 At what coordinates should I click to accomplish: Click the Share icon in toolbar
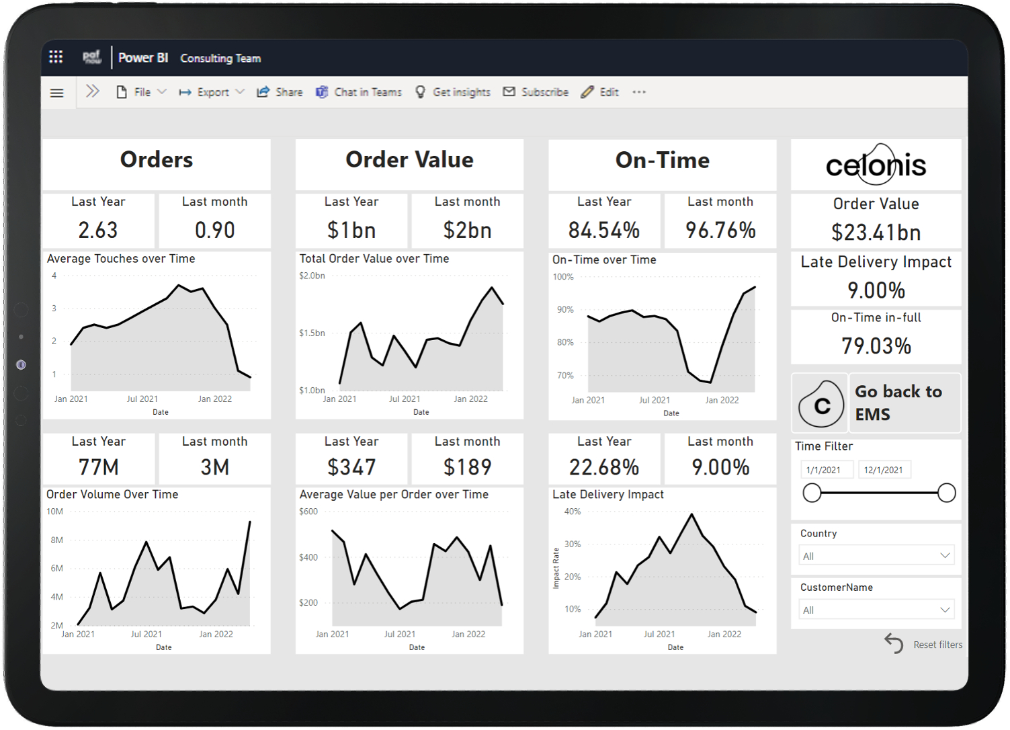pos(263,92)
